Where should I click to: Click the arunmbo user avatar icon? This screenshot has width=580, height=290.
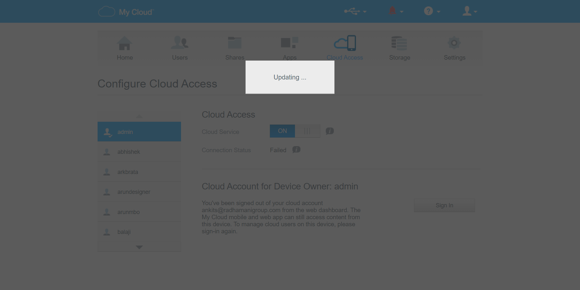pyautogui.click(x=107, y=212)
